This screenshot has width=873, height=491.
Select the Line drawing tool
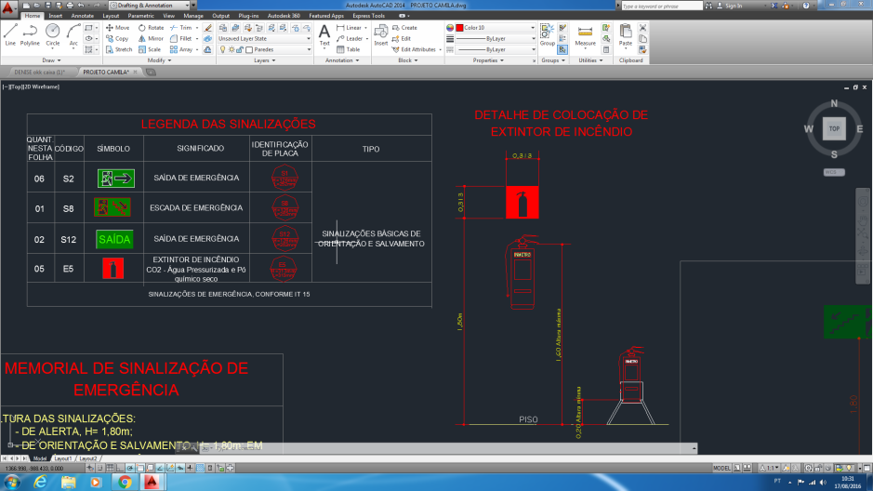tap(10, 33)
